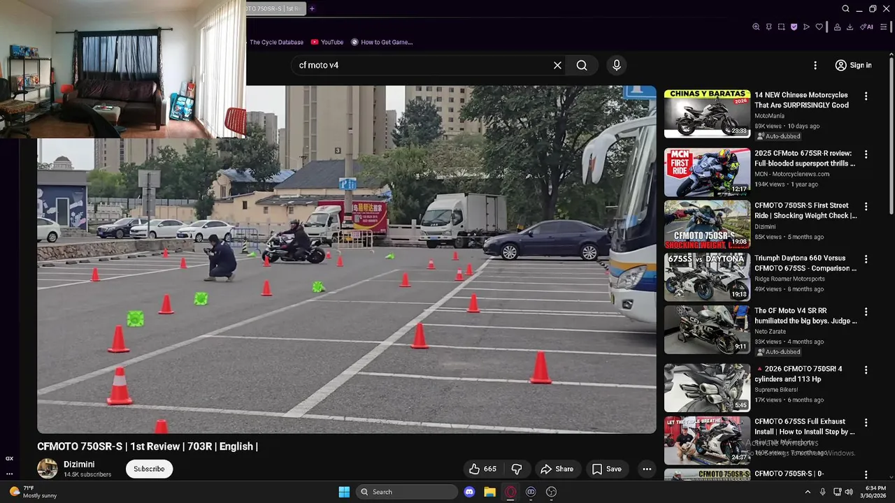Open 2026 CFMOTO 750SR 4 cylinders thumbnail
This screenshot has height=503, width=895.
pos(707,388)
